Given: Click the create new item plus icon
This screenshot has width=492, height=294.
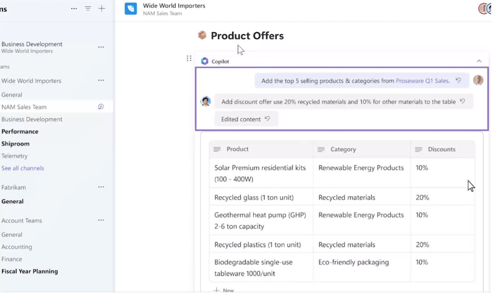Looking at the screenshot, I should click(102, 8).
